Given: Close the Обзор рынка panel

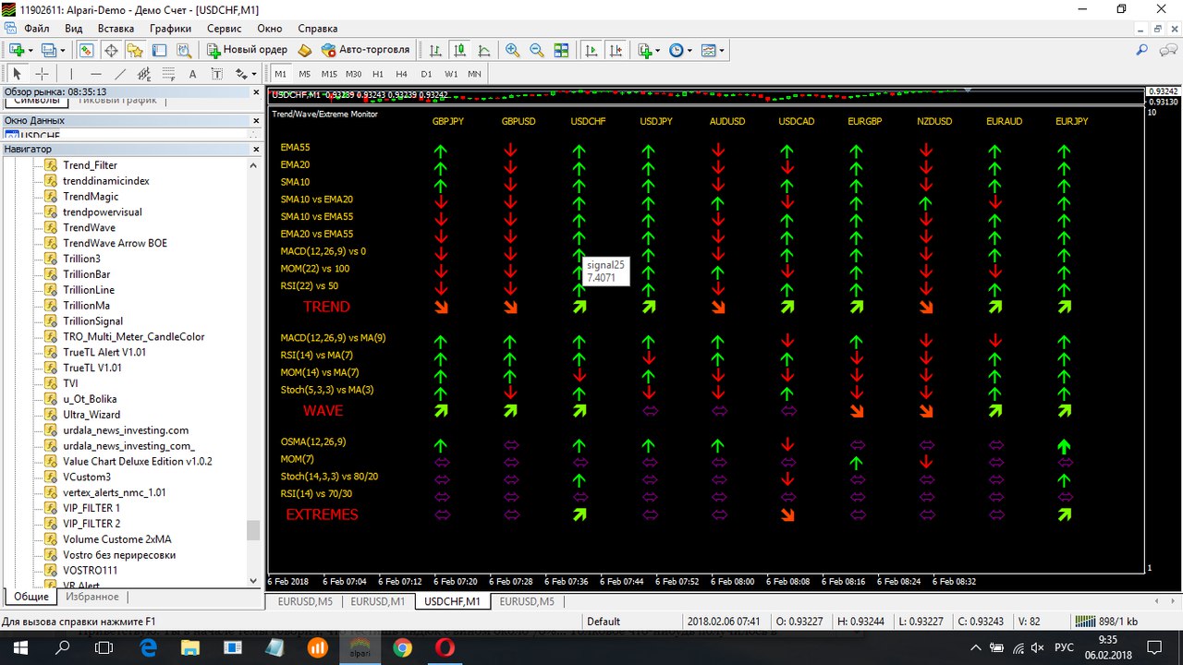Looking at the screenshot, I should coord(257,91).
